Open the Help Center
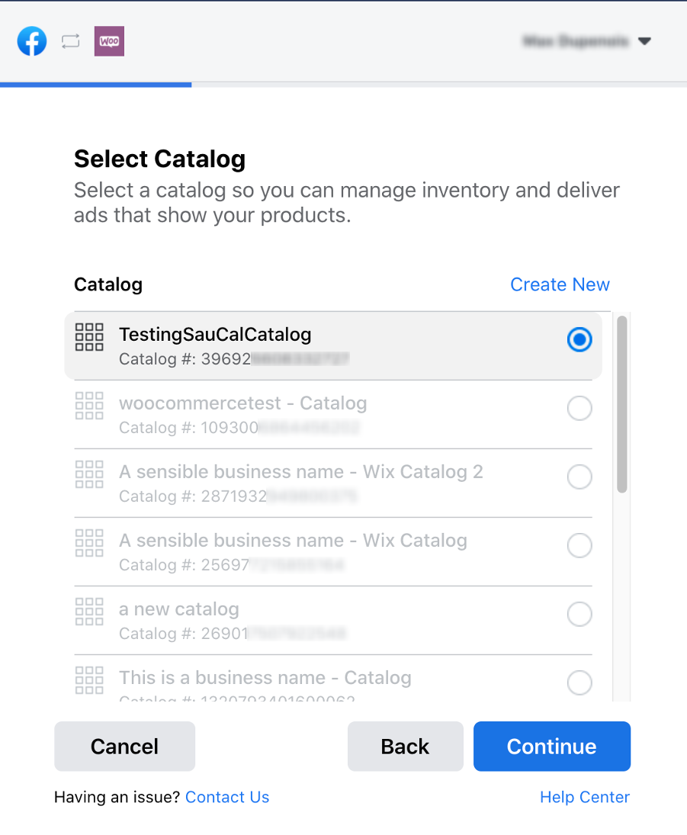This screenshot has height=835, width=687. (x=584, y=797)
